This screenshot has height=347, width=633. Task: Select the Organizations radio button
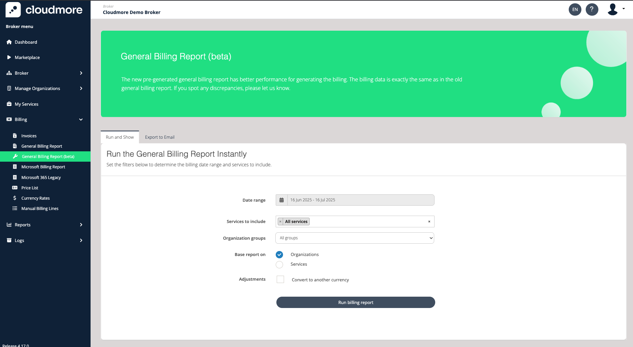pyautogui.click(x=279, y=255)
